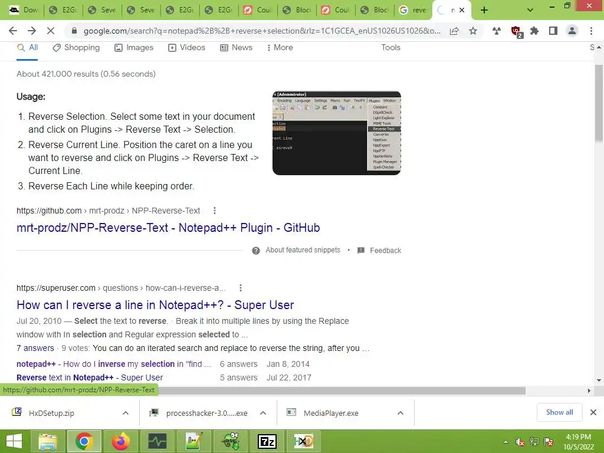
Task: Open the '7 answers' link
Action: (35, 348)
